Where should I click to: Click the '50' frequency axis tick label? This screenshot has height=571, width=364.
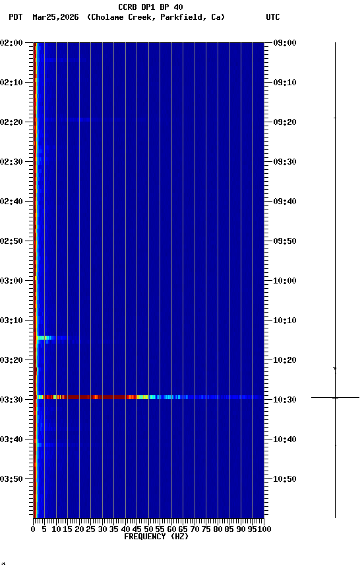click(x=148, y=529)
